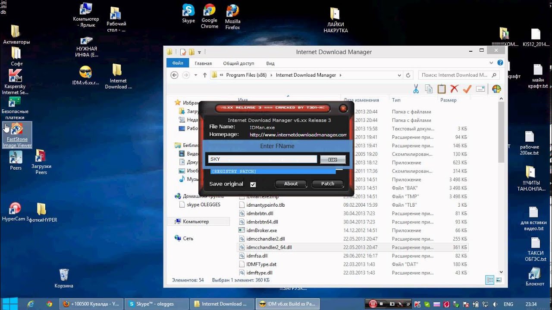This screenshot has width=552, height=310.
Task: Sort by Размер column header
Action: pyautogui.click(x=448, y=100)
